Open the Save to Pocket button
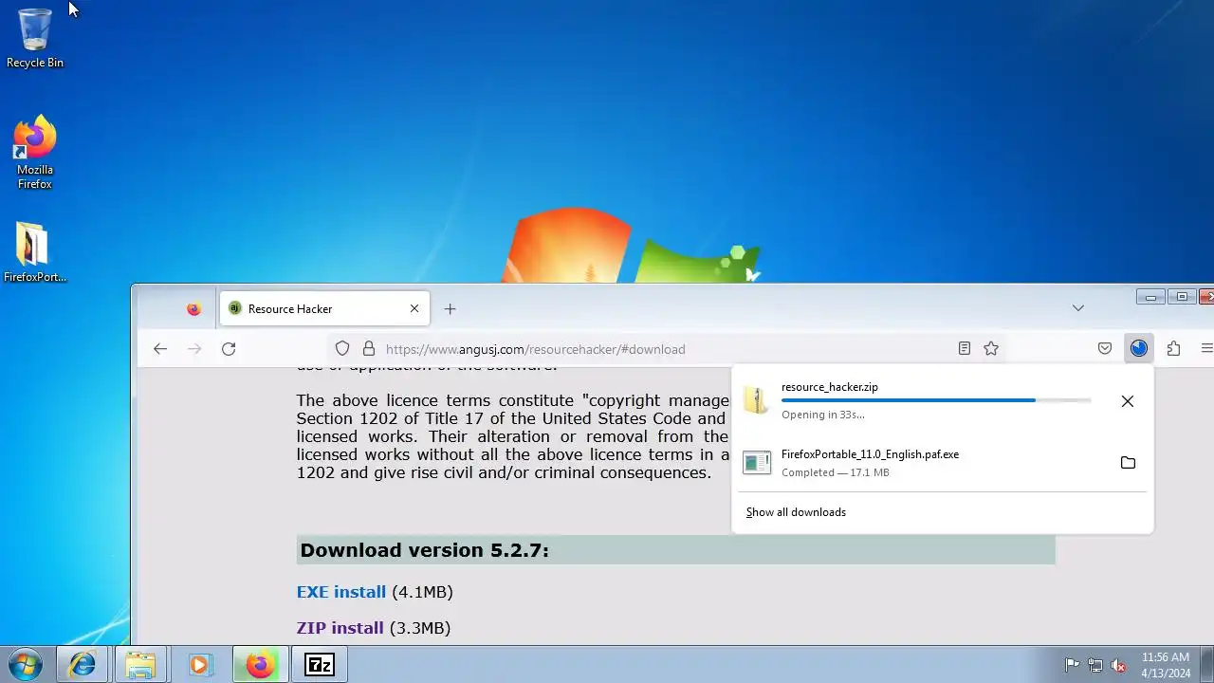This screenshot has width=1214, height=683. (x=1105, y=349)
